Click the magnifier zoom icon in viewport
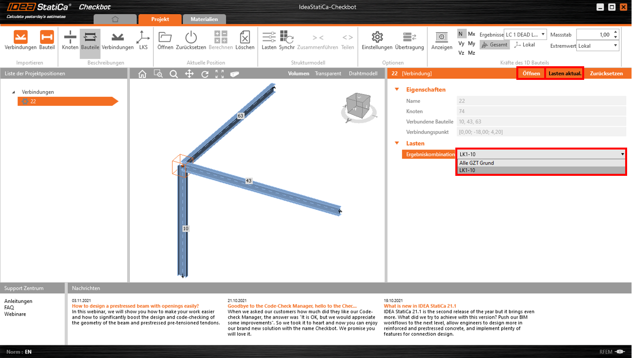This screenshot has width=632, height=358. (174, 74)
